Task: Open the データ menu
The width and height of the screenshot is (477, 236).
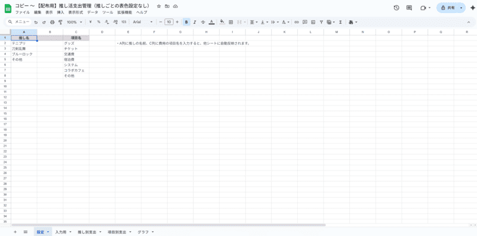Action: (x=93, y=13)
